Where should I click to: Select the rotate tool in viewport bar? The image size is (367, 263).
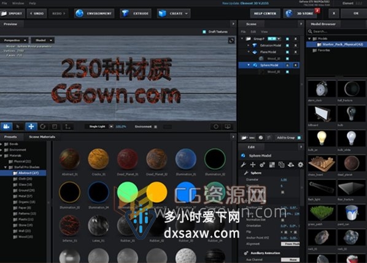click(42, 127)
